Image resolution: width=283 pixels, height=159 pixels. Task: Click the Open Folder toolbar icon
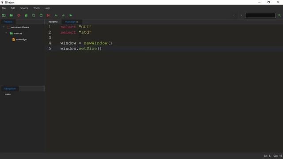11,15
